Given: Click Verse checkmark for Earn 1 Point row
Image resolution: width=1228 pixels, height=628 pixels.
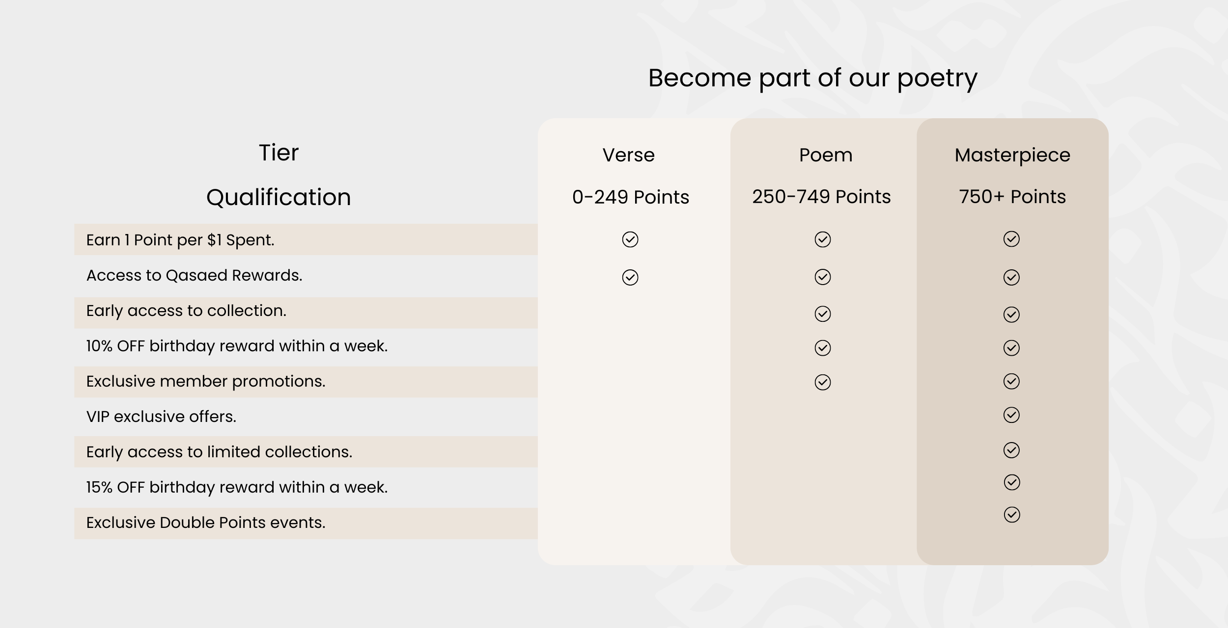Looking at the screenshot, I should pos(630,239).
